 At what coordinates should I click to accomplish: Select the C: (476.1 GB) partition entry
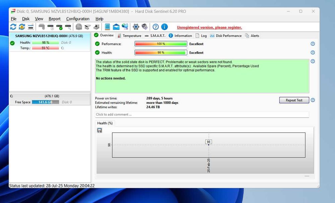(x=50, y=99)
